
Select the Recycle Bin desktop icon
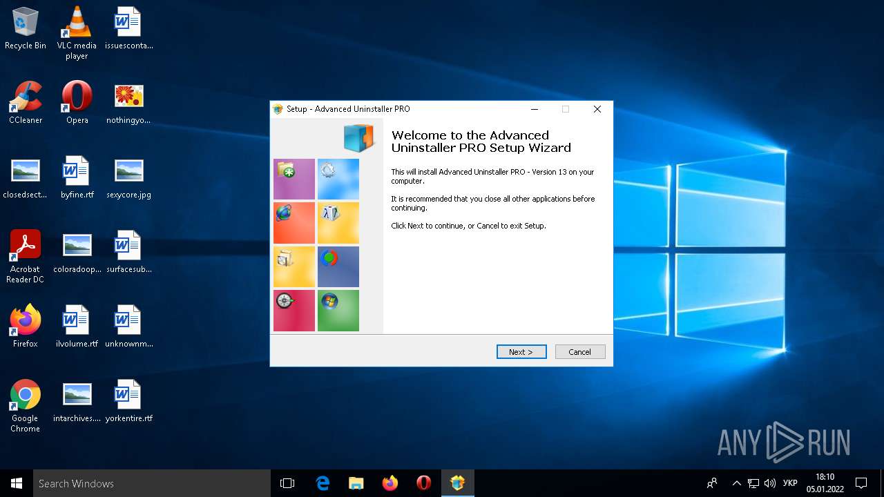pos(26,29)
